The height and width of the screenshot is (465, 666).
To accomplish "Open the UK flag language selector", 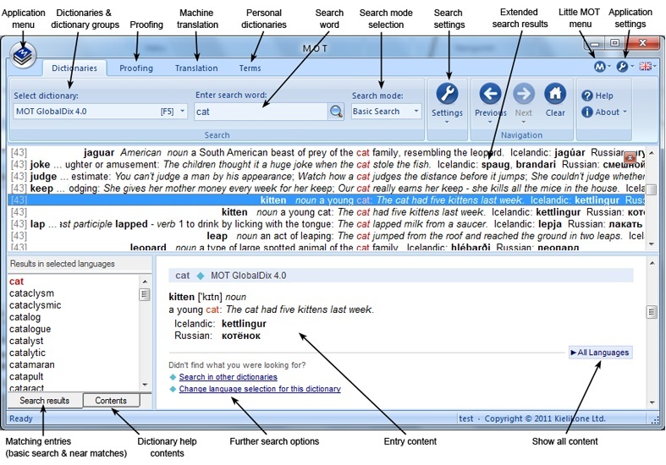I will (645, 66).
